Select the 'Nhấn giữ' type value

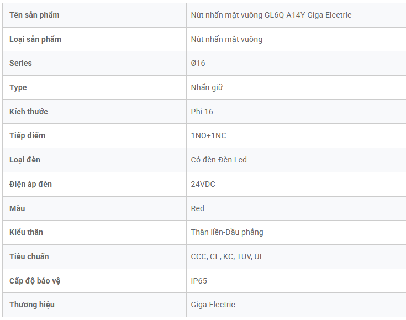click(x=207, y=87)
